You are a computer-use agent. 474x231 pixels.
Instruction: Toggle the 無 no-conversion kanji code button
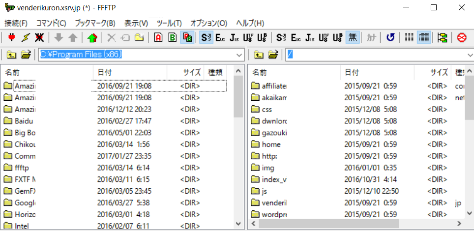(x=353, y=38)
